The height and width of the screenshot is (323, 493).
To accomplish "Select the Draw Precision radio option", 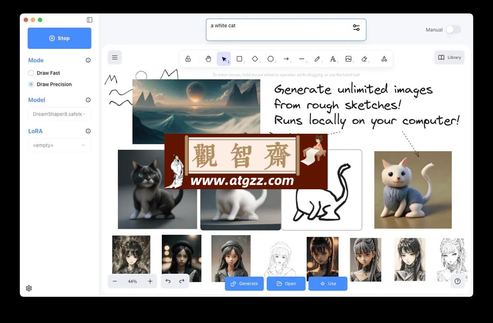I will pyautogui.click(x=31, y=84).
